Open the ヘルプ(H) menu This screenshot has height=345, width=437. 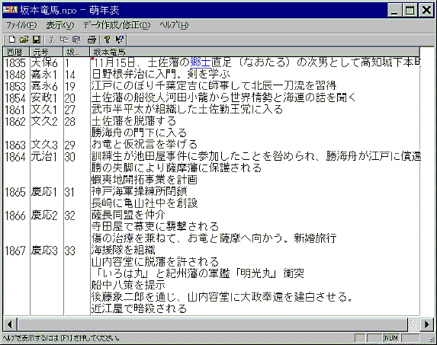click(x=174, y=25)
